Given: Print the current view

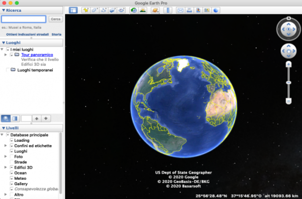Looking at the screenshot, I should point(189,10).
